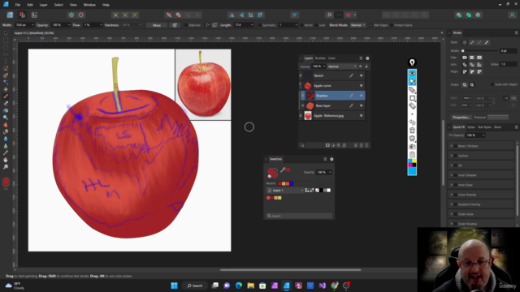Open the File menu
This screenshot has height=292, width=520.
point(18,5)
